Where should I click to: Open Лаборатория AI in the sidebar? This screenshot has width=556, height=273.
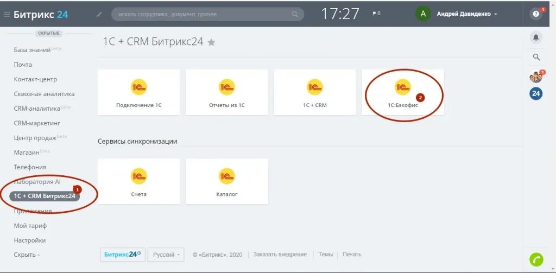point(37,182)
